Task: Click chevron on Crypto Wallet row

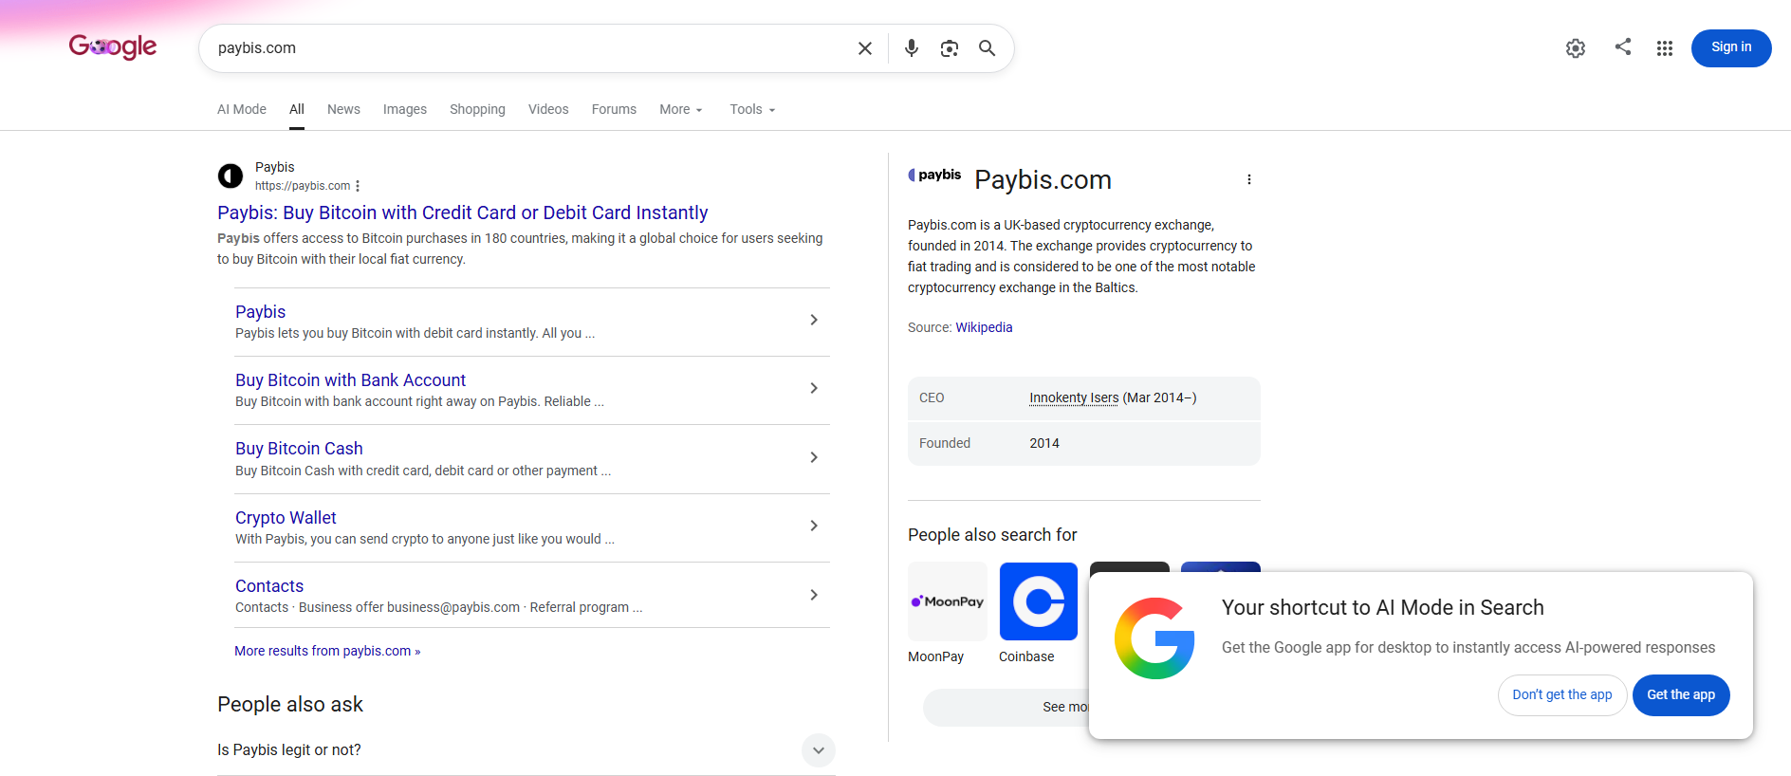Action: pos(814,526)
